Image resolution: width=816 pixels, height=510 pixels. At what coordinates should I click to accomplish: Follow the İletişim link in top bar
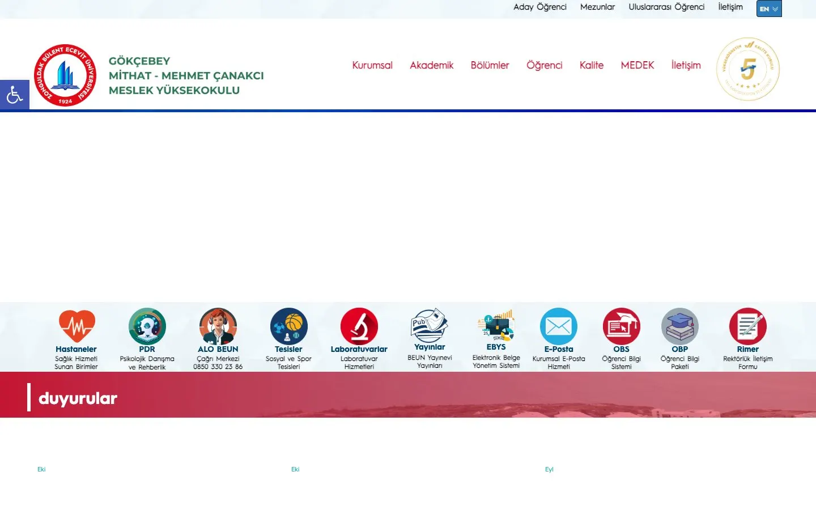pyautogui.click(x=730, y=7)
